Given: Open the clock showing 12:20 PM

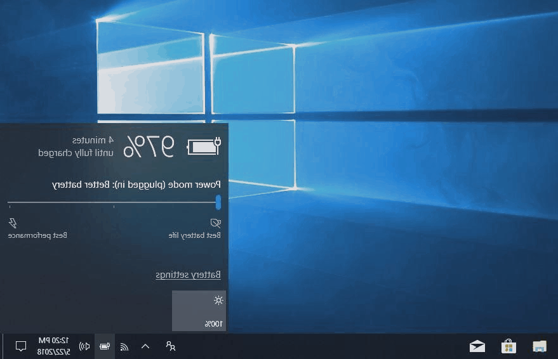Looking at the screenshot, I should 53,346.
